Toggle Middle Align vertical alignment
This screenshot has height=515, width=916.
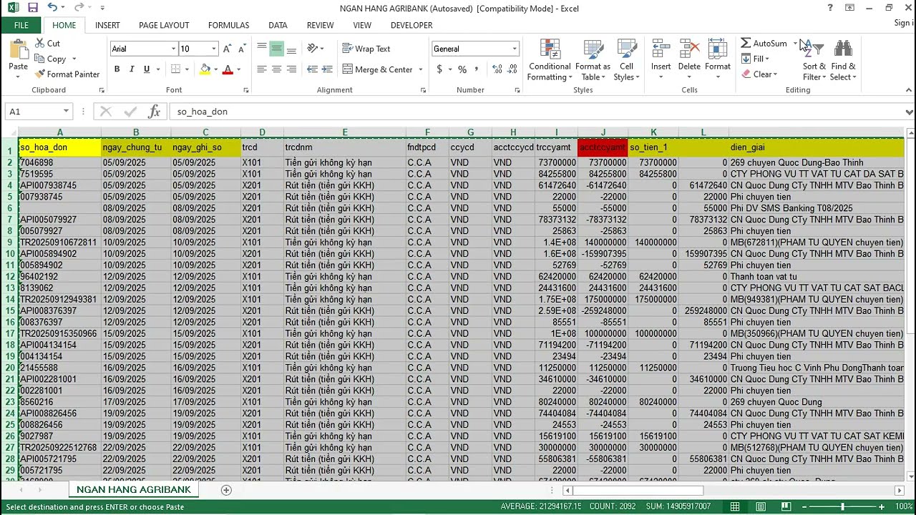pos(276,49)
